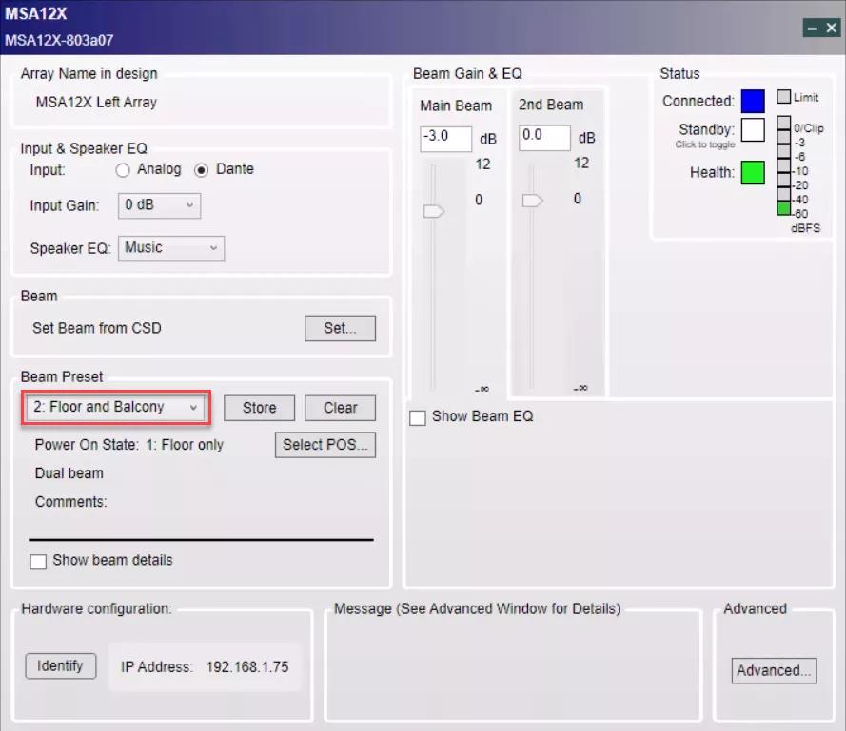Click the Main Beam gain value field
Image resolution: width=846 pixels, height=731 pixels.
click(x=445, y=139)
